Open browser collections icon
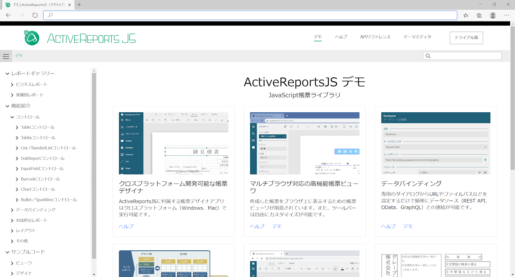The image size is (515, 277). click(479, 15)
